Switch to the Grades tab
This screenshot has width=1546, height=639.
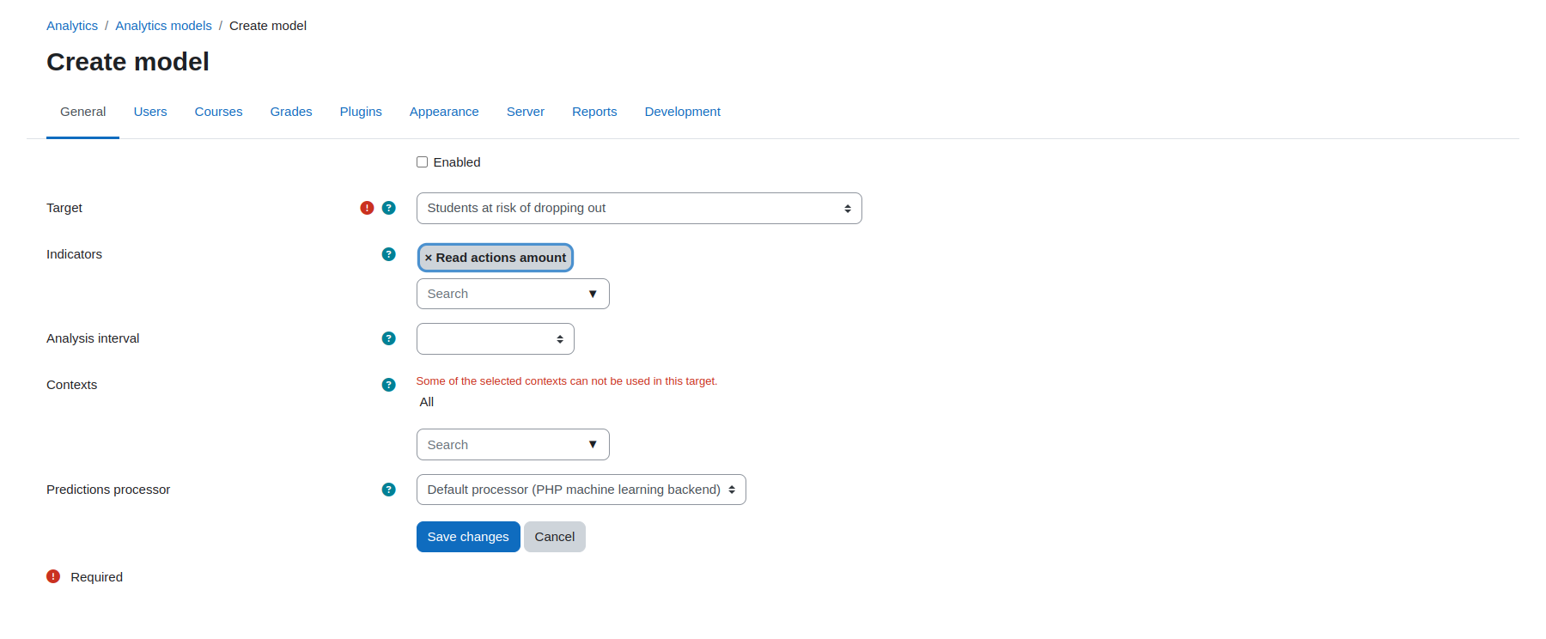pos(291,112)
